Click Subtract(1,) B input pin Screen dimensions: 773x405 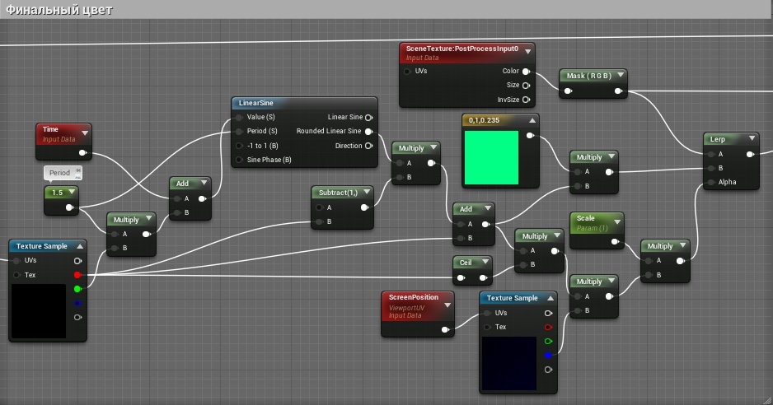click(x=319, y=221)
